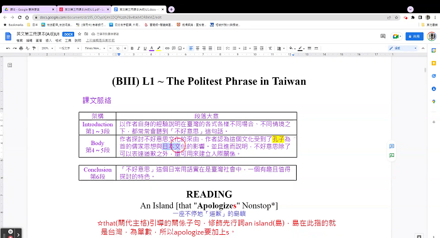
Task: Decrease the paragraph indent
Action: pos(255,48)
